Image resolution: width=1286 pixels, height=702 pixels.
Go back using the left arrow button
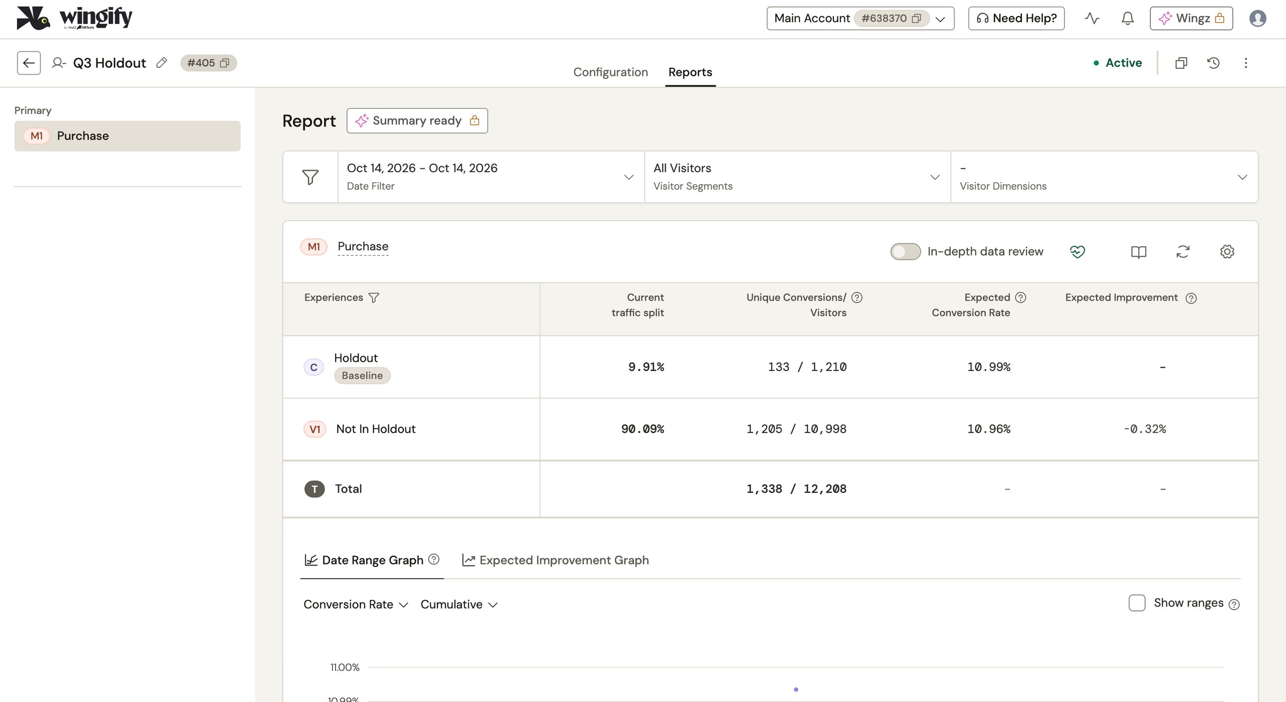[x=29, y=63]
